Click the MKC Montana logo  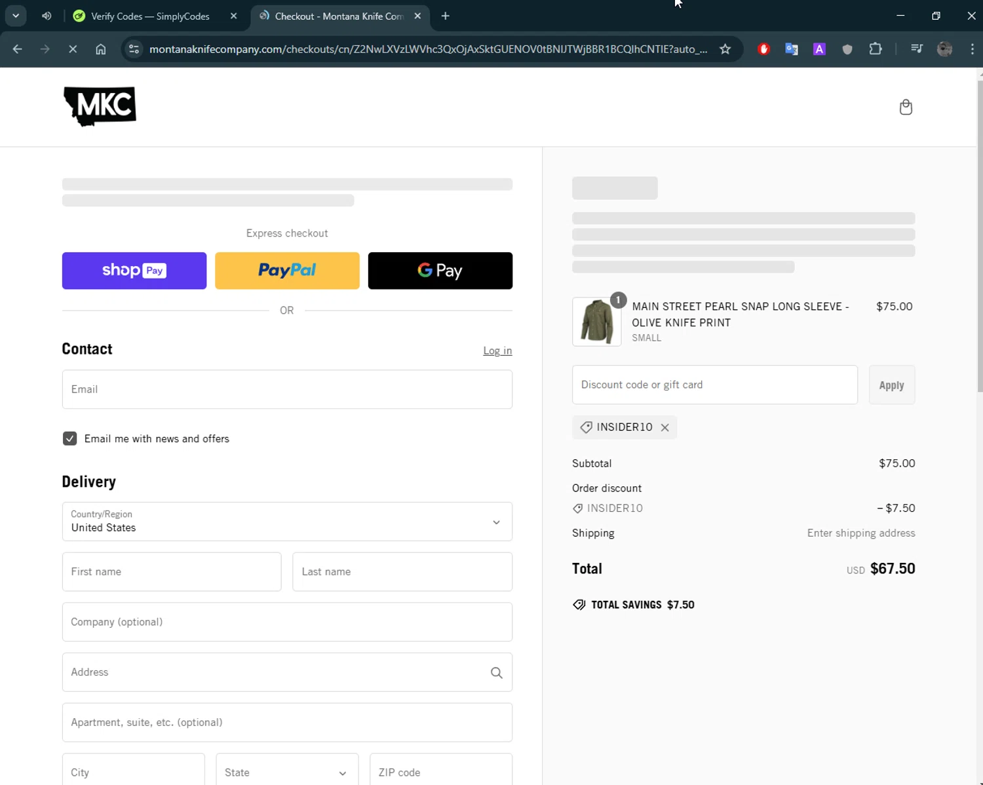click(100, 106)
